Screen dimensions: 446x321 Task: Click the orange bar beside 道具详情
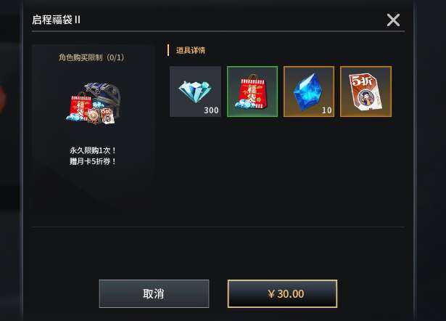(168, 50)
